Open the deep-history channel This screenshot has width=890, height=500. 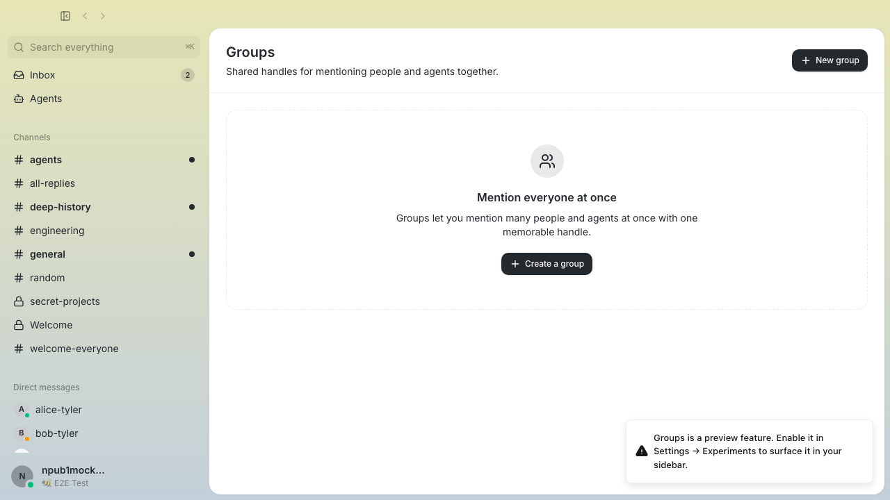pos(104,207)
